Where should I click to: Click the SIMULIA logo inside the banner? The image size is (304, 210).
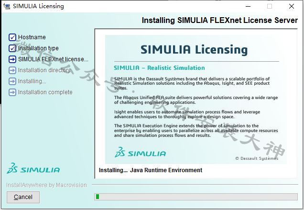140,152
